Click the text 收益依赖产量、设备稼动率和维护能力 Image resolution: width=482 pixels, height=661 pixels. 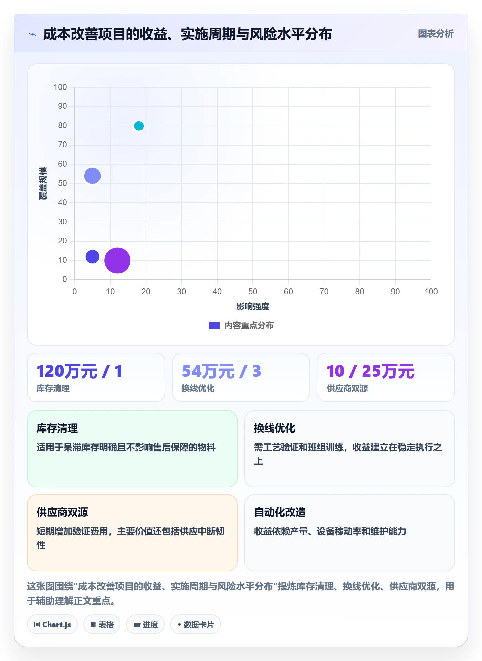click(330, 531)
